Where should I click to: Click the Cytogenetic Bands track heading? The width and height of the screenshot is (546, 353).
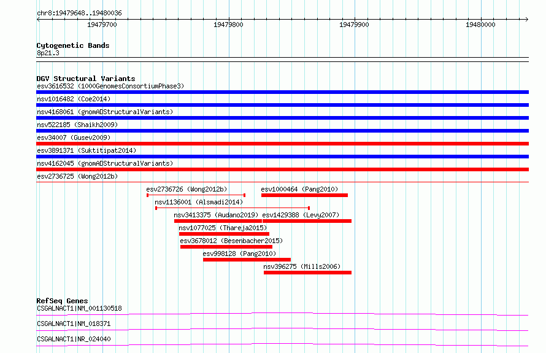[73, 45]
